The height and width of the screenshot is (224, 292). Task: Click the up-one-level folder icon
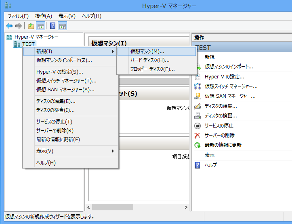pos(31,26)
